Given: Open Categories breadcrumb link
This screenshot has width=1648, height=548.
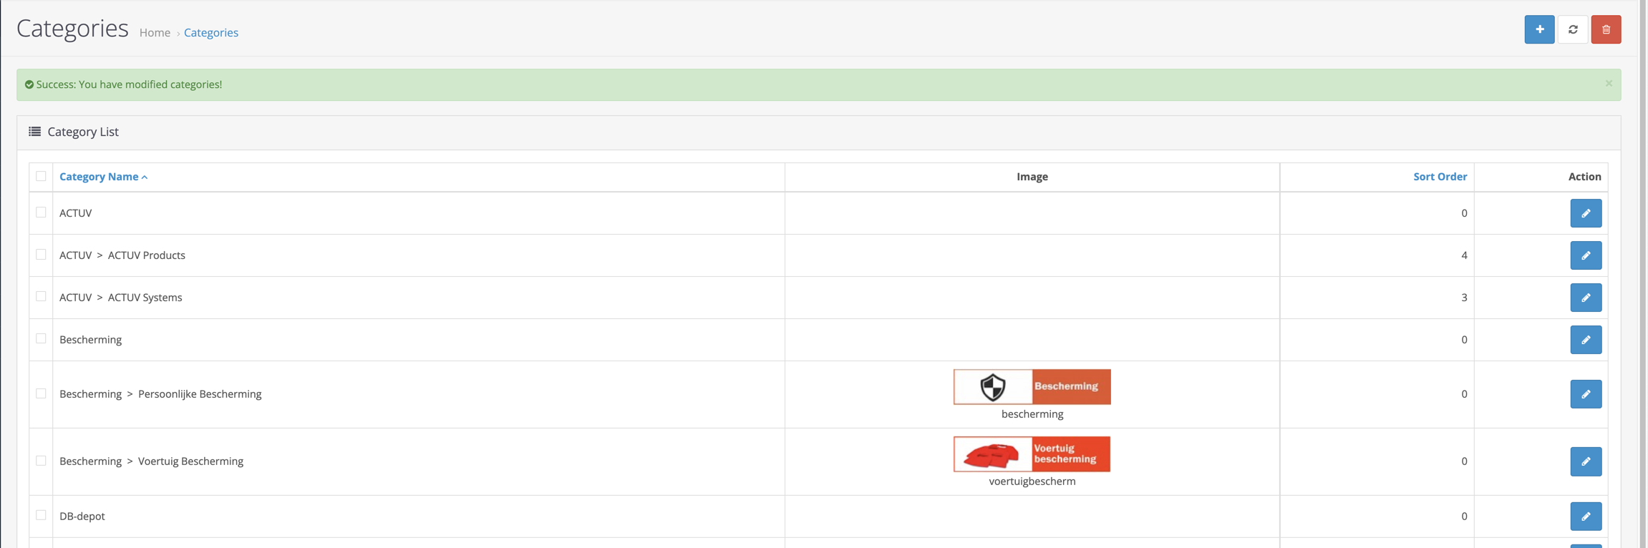Looking at the screenshot, I should pos(211,33).
